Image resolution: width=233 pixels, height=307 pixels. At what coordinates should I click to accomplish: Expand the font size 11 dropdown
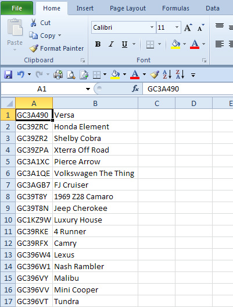[177, 27]
